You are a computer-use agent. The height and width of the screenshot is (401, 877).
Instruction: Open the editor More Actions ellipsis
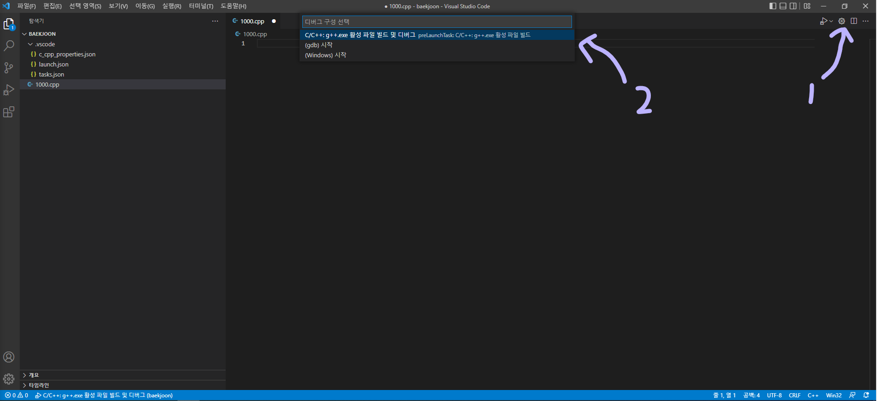[866, 21]
